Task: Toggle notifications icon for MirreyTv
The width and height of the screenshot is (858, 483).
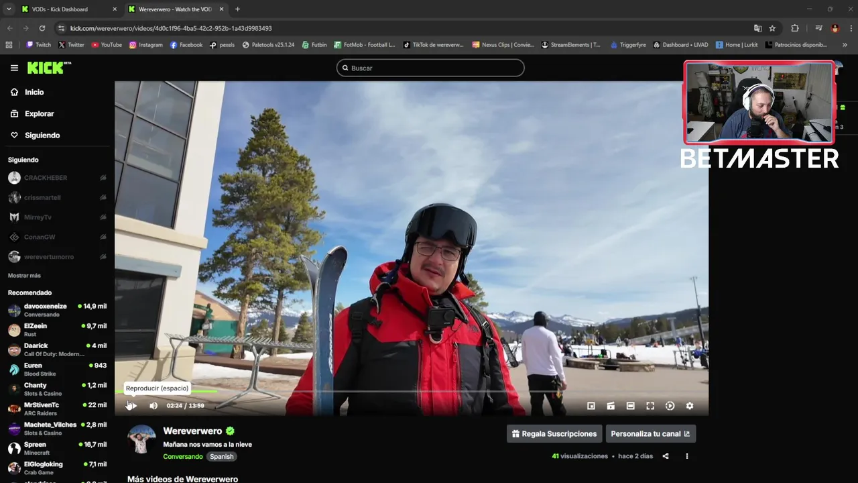Action: tap(103, 217)
